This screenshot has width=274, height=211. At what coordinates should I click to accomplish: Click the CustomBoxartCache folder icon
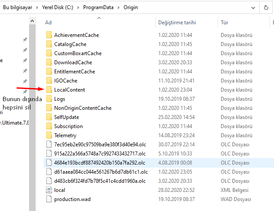[49, 53]
